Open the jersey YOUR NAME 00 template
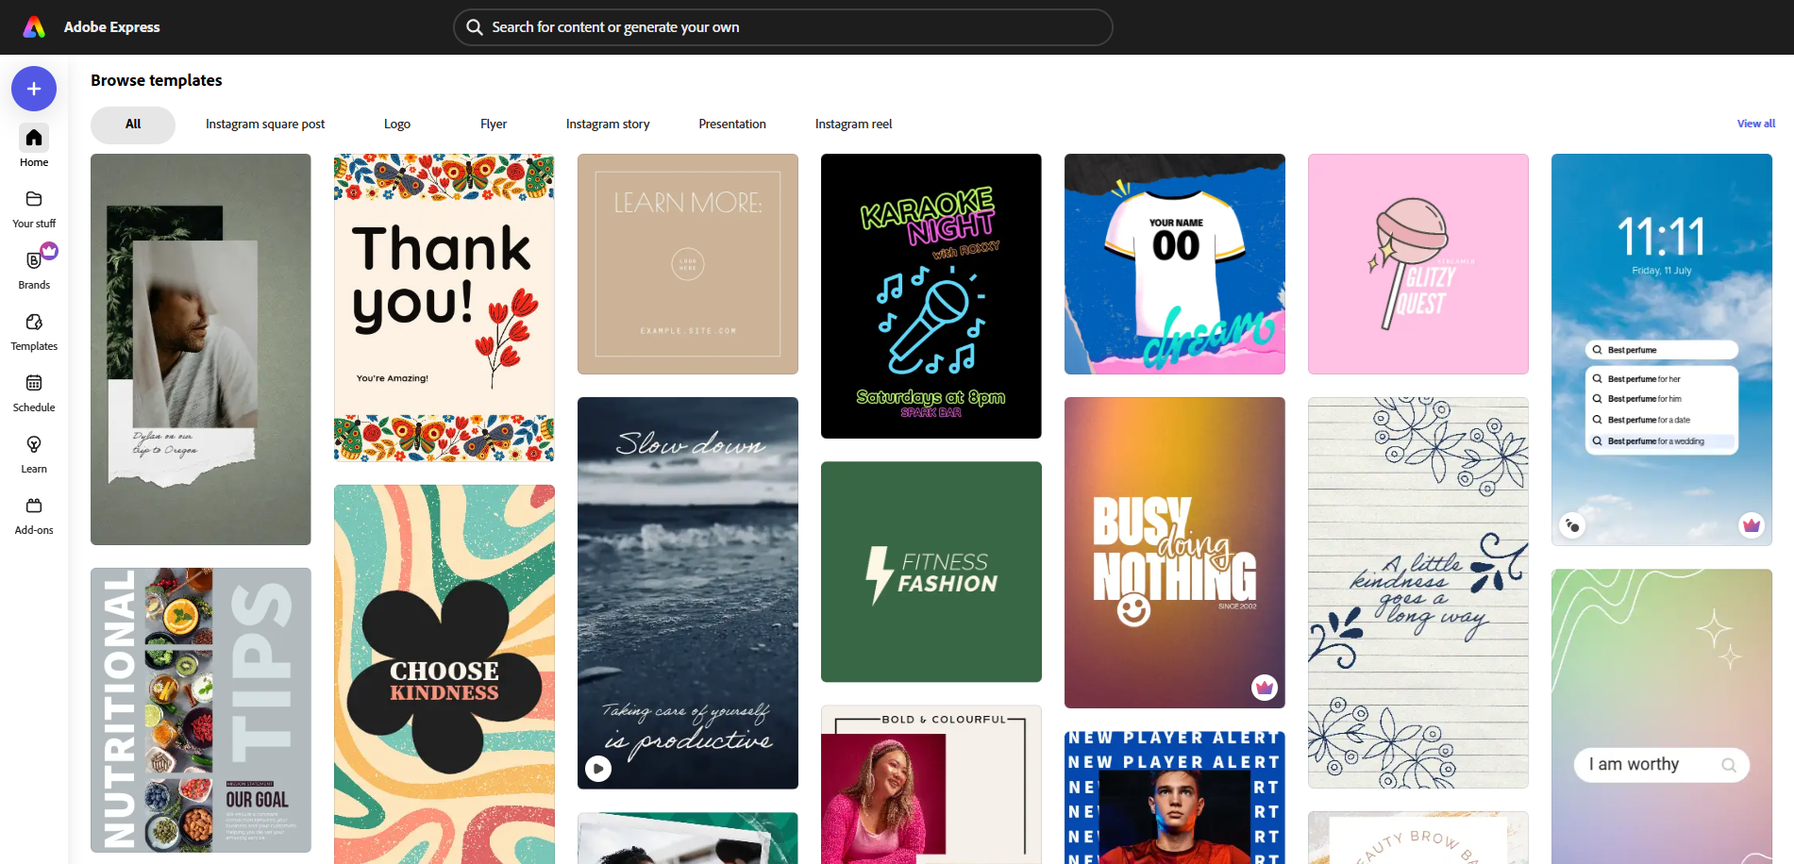Screen dimensions: 1794x864 pos(1175,264)
